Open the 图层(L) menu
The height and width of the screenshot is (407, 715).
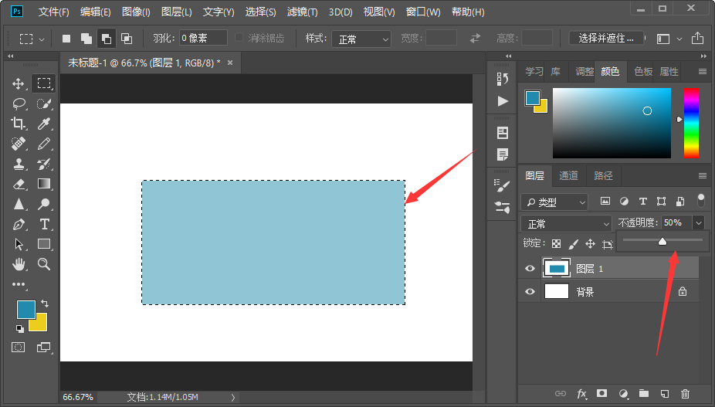click(177, 12)
